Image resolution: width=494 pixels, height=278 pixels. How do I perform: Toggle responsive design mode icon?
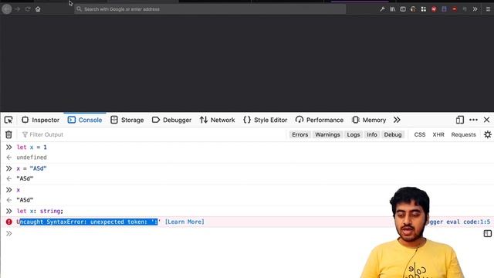point(460,120)
